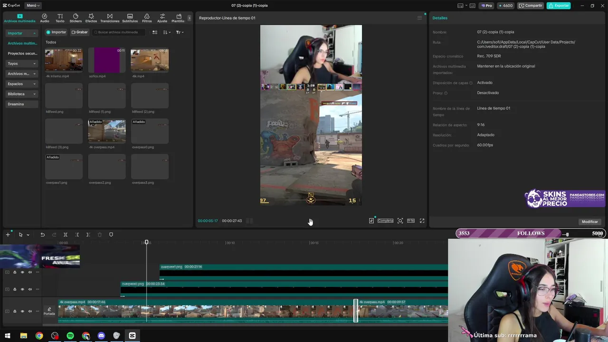
Task: Open the media sort order dropdown
Action: tap(167, 32)
